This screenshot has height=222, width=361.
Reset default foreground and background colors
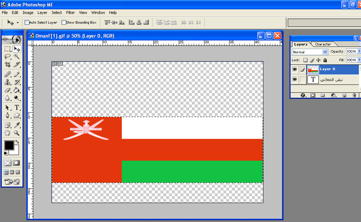(x=6, y=154)
